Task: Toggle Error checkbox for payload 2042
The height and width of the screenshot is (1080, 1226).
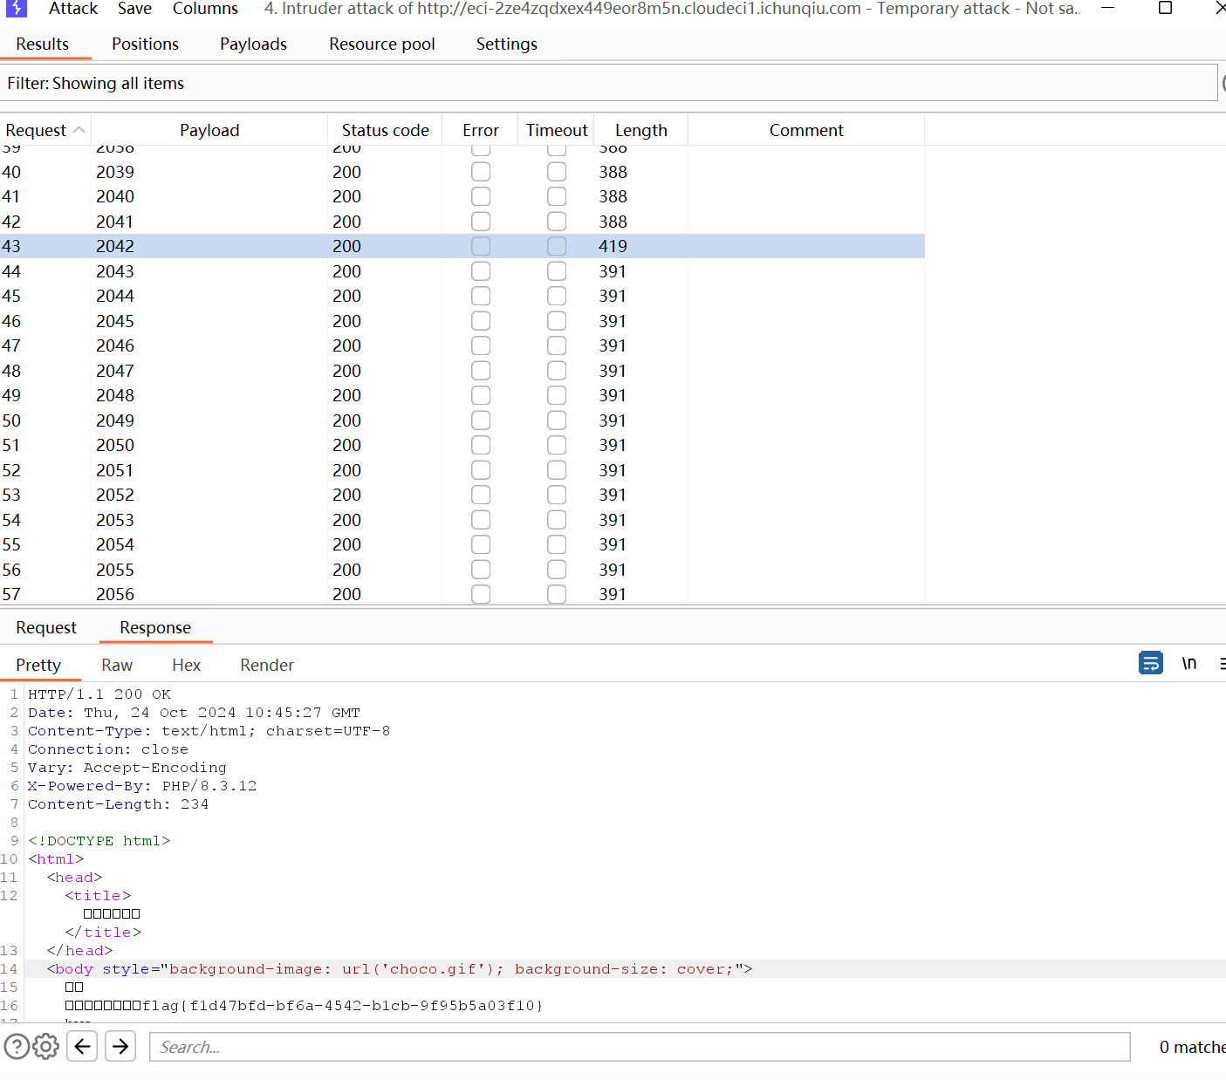Action: (481, 246)
